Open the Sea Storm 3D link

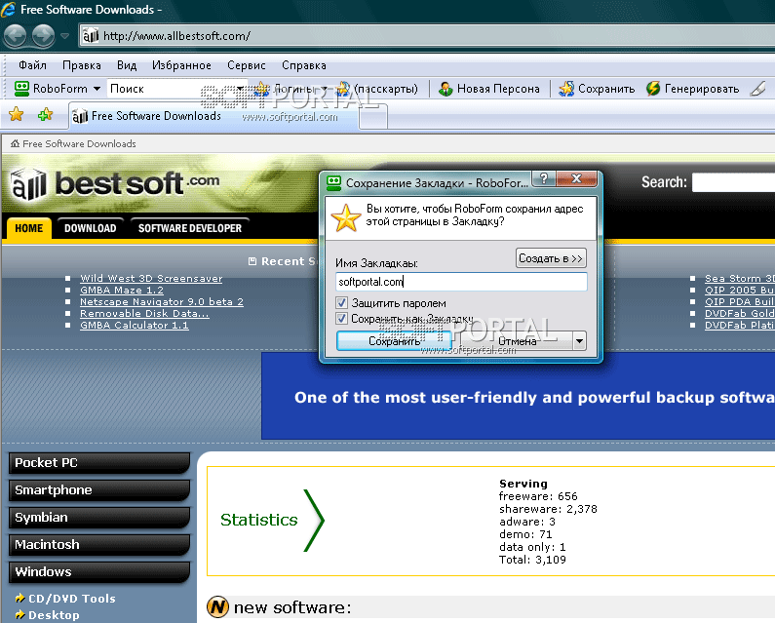tap(739, 279)
